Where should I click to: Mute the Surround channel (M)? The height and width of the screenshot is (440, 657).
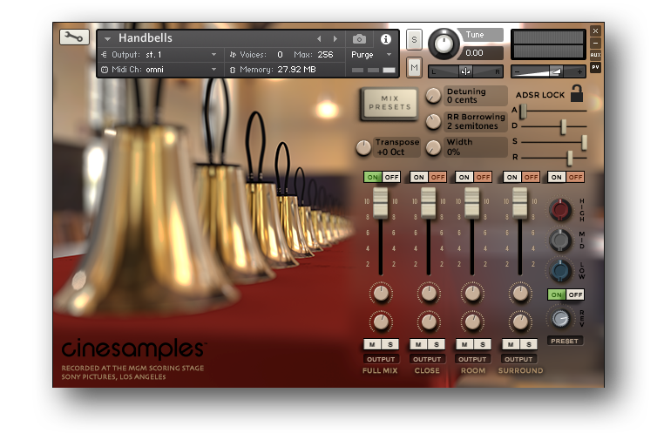[511, 344]
